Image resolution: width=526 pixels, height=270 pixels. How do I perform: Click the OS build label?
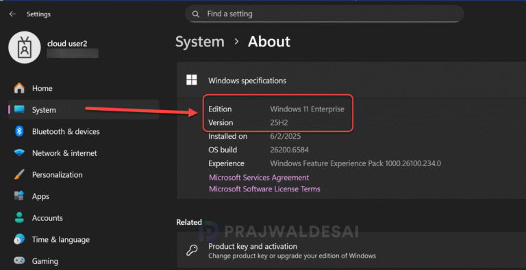[x=223, y=150]
